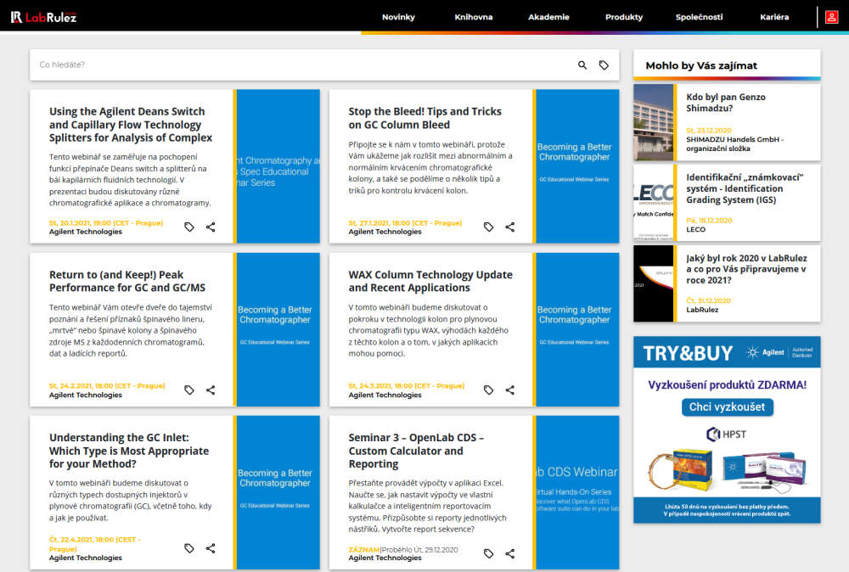Open 'Using the Agilent Deans Switch' title
Image resolution: width=849 pixels, height=572 pixels.
tap(131, 125)
